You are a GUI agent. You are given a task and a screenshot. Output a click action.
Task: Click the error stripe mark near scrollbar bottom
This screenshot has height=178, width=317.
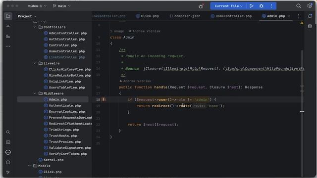pyautogui.click(x=302, y=111)
